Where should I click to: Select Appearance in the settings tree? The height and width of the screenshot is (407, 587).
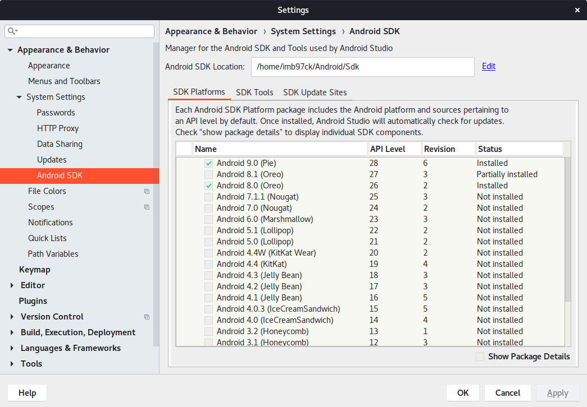coord(49,66)
